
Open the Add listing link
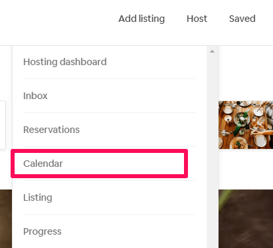141,19
